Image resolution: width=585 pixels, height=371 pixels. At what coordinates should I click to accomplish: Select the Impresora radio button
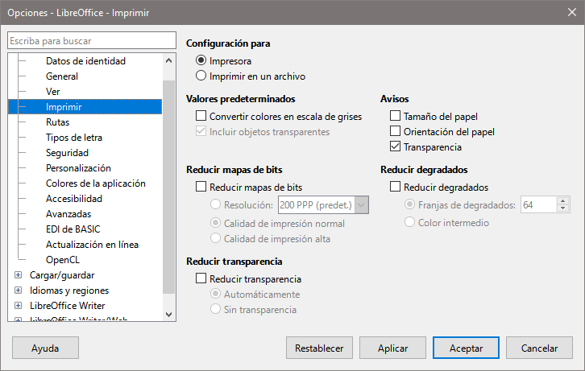[x=201, y=60]
